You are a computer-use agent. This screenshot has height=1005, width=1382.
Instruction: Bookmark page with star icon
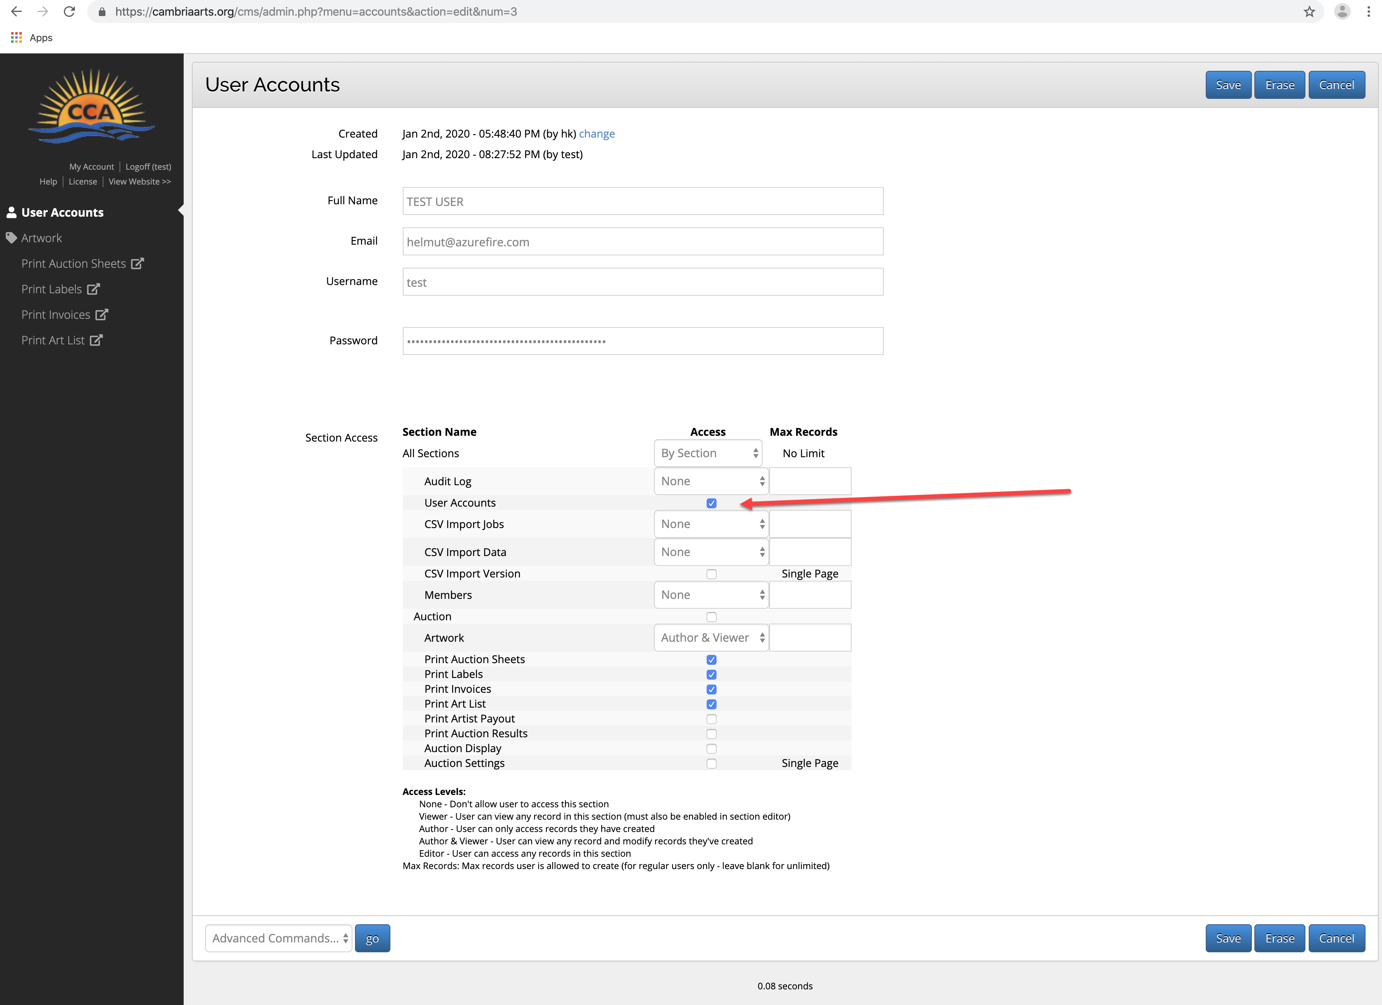[x=1309, y=12]
